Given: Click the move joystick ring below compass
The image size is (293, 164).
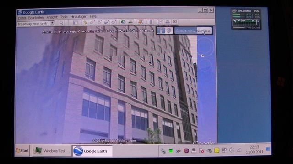Looking at the screenshot, I should tap(205, 65).
